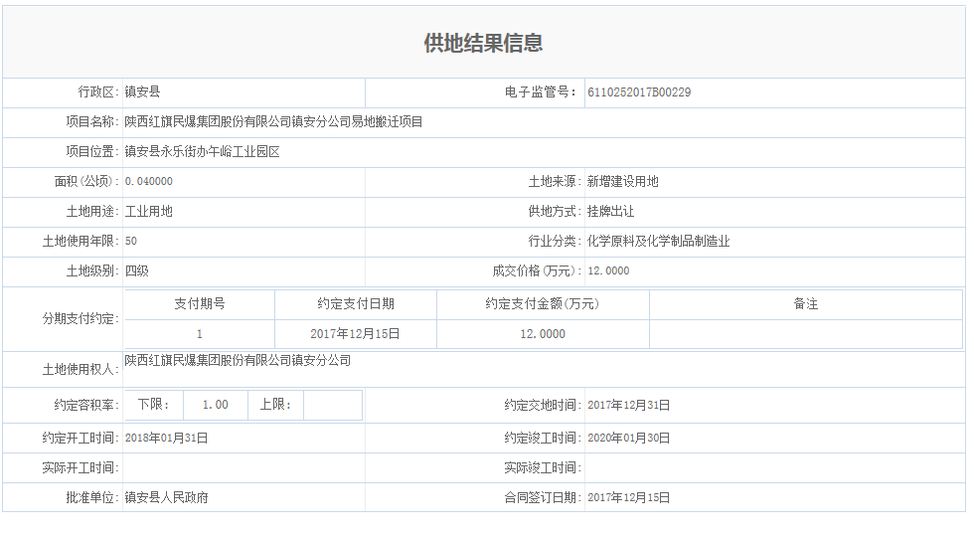Click payment date cell 2017年12月15日 in installment table

tap(356, 334)
